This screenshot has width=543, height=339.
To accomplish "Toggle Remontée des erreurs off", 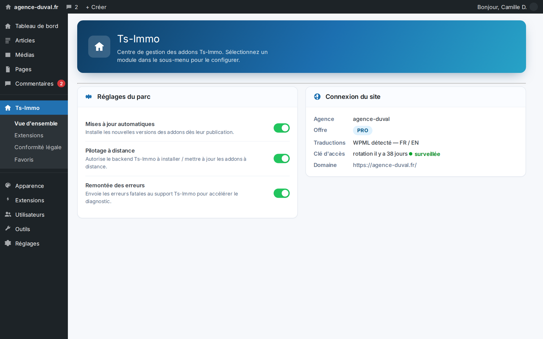I will coord(282,193).
